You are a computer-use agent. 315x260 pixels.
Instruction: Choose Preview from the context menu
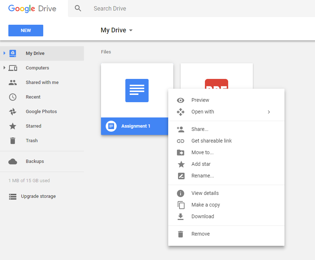(226, 100)
